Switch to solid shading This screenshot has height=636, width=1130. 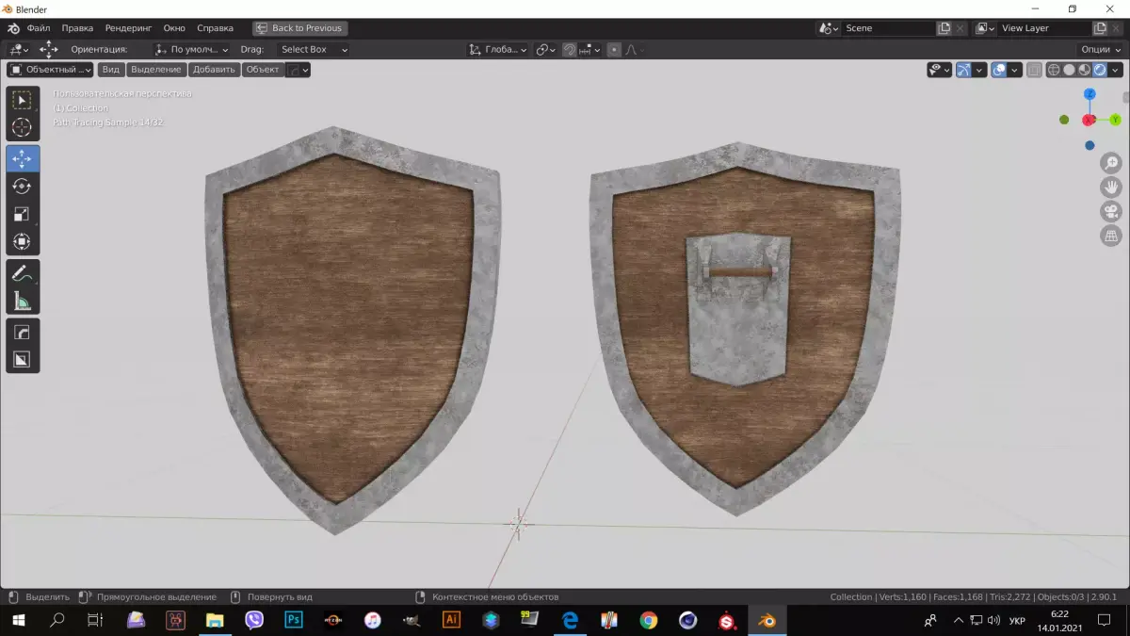pyautogui.click(x=1069, y=70)
